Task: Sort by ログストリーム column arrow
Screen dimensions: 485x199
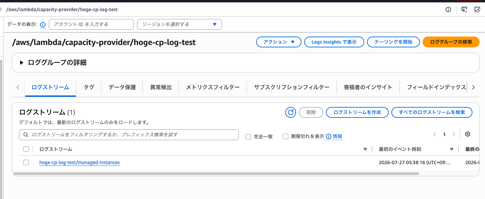Action: coord(365,149)
